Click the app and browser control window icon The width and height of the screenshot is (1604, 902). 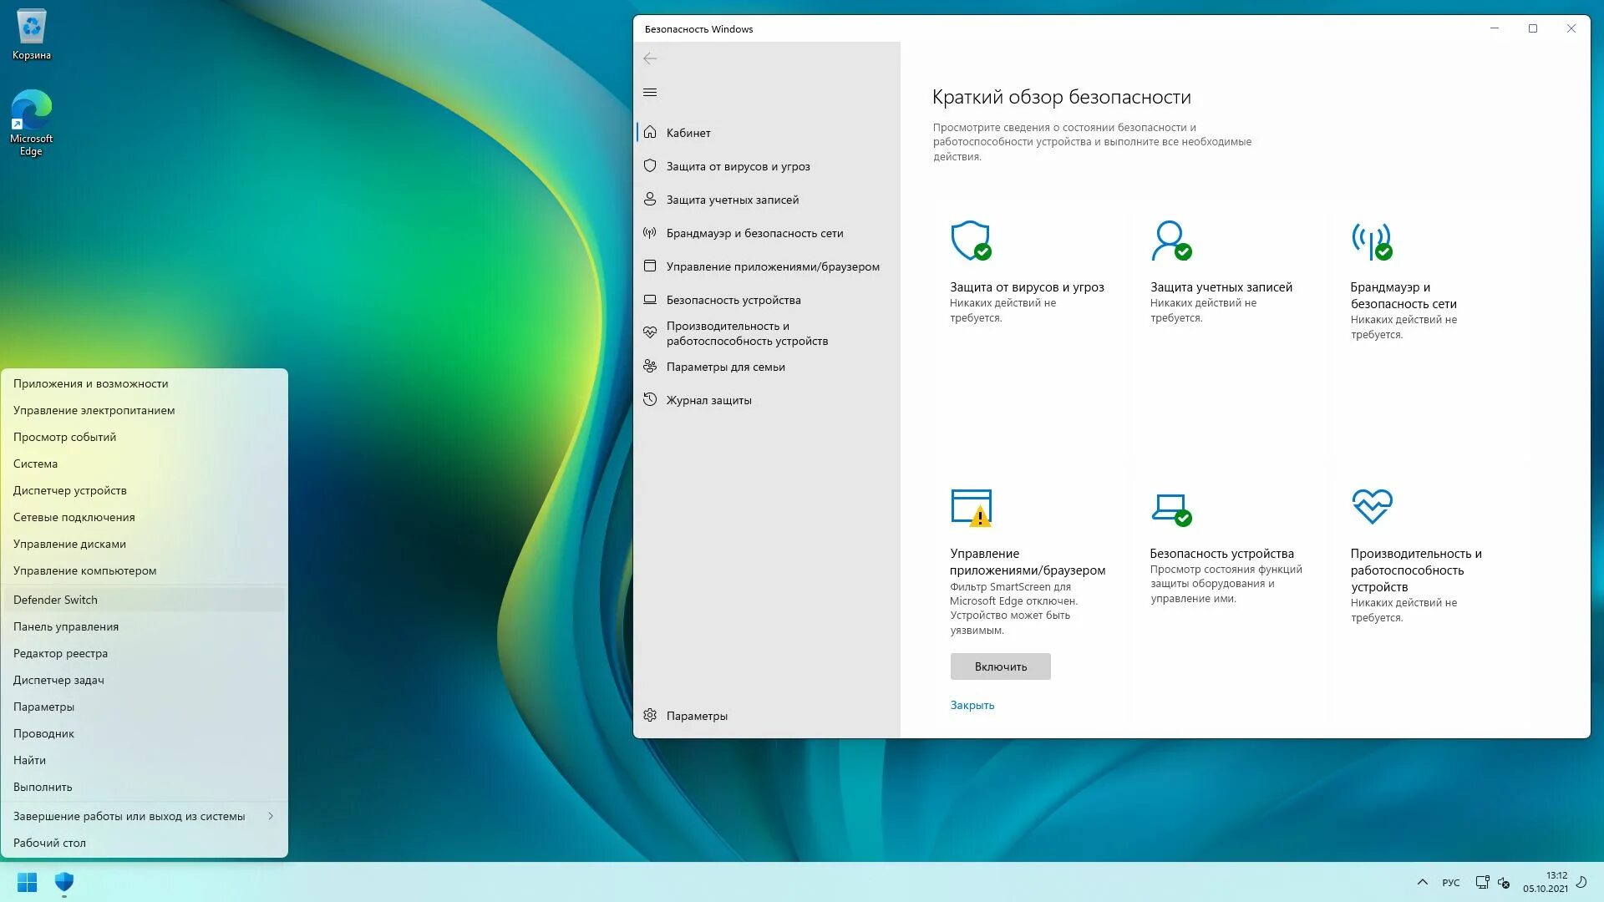pyautogui.click(x=652, y=266)
